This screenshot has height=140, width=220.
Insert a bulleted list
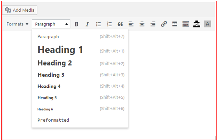pyautogui.click(x=98, y=24)
